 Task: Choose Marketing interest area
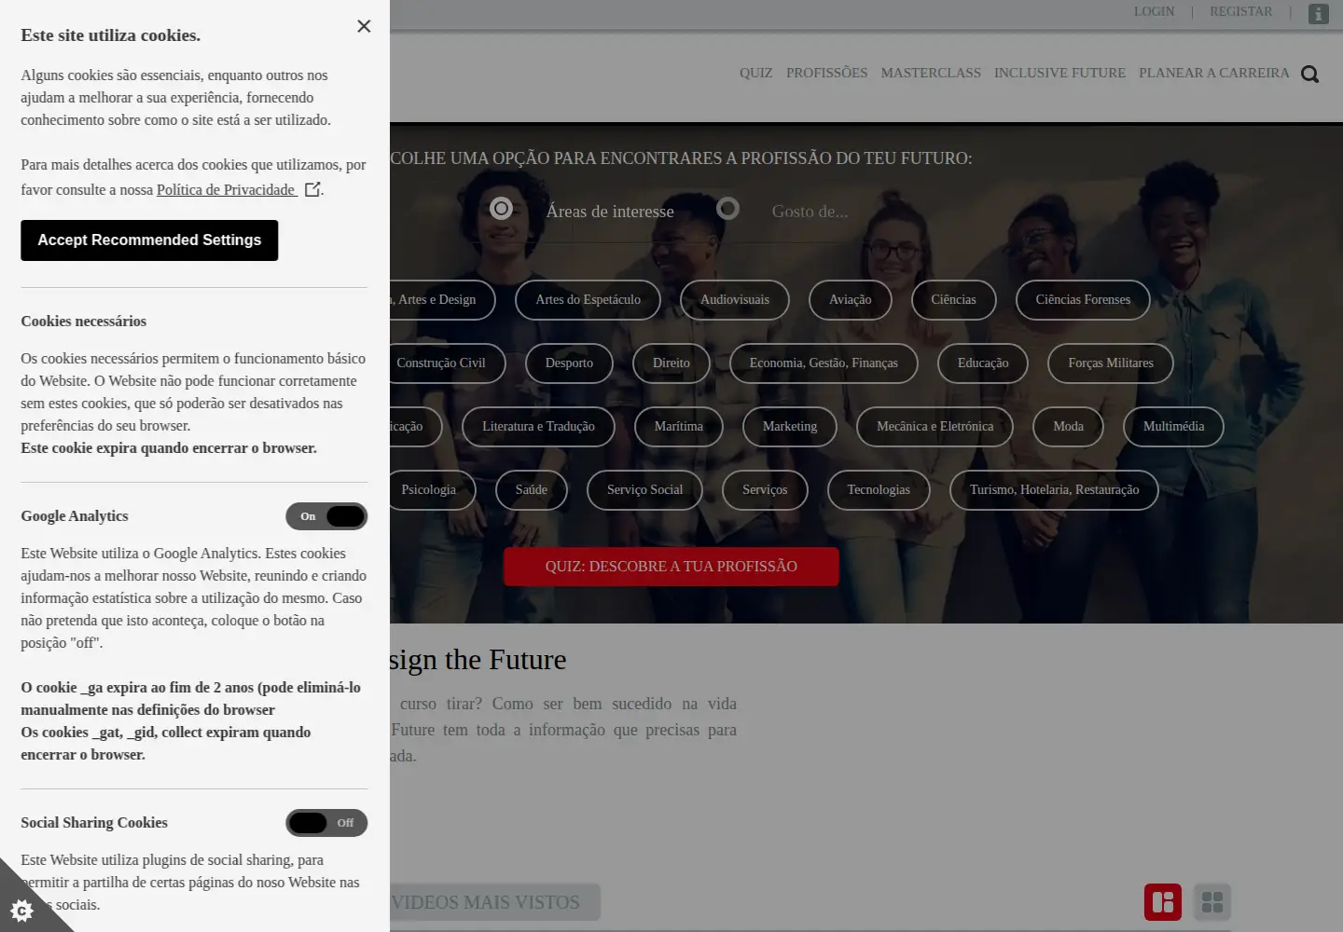click(790, 427)
